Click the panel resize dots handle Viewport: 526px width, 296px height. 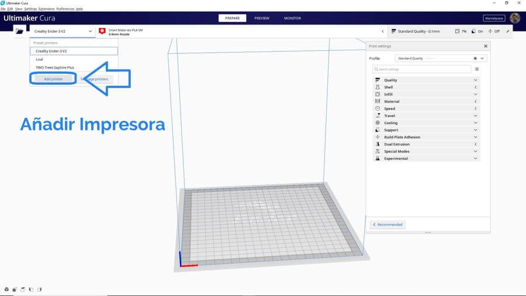click(428, 232)
